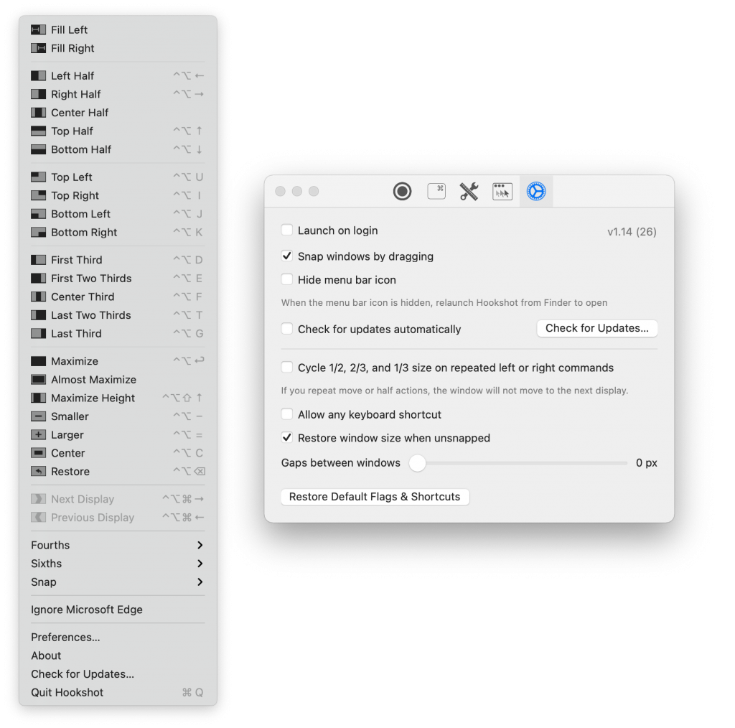The height and width of the screenshot is (728, 735).
Task: Click the Right Half layout icon
Action: pos(39,94)
